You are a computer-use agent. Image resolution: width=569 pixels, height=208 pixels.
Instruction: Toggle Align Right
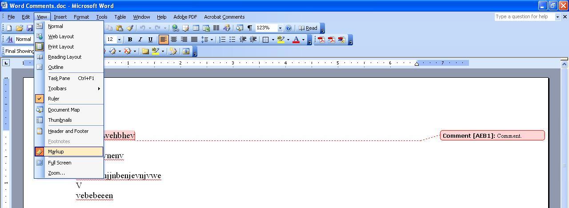pos(184,40)
